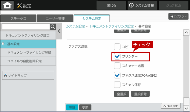Click the ログアウト button
Screen dimensions: 190x112
coord(178,16)
